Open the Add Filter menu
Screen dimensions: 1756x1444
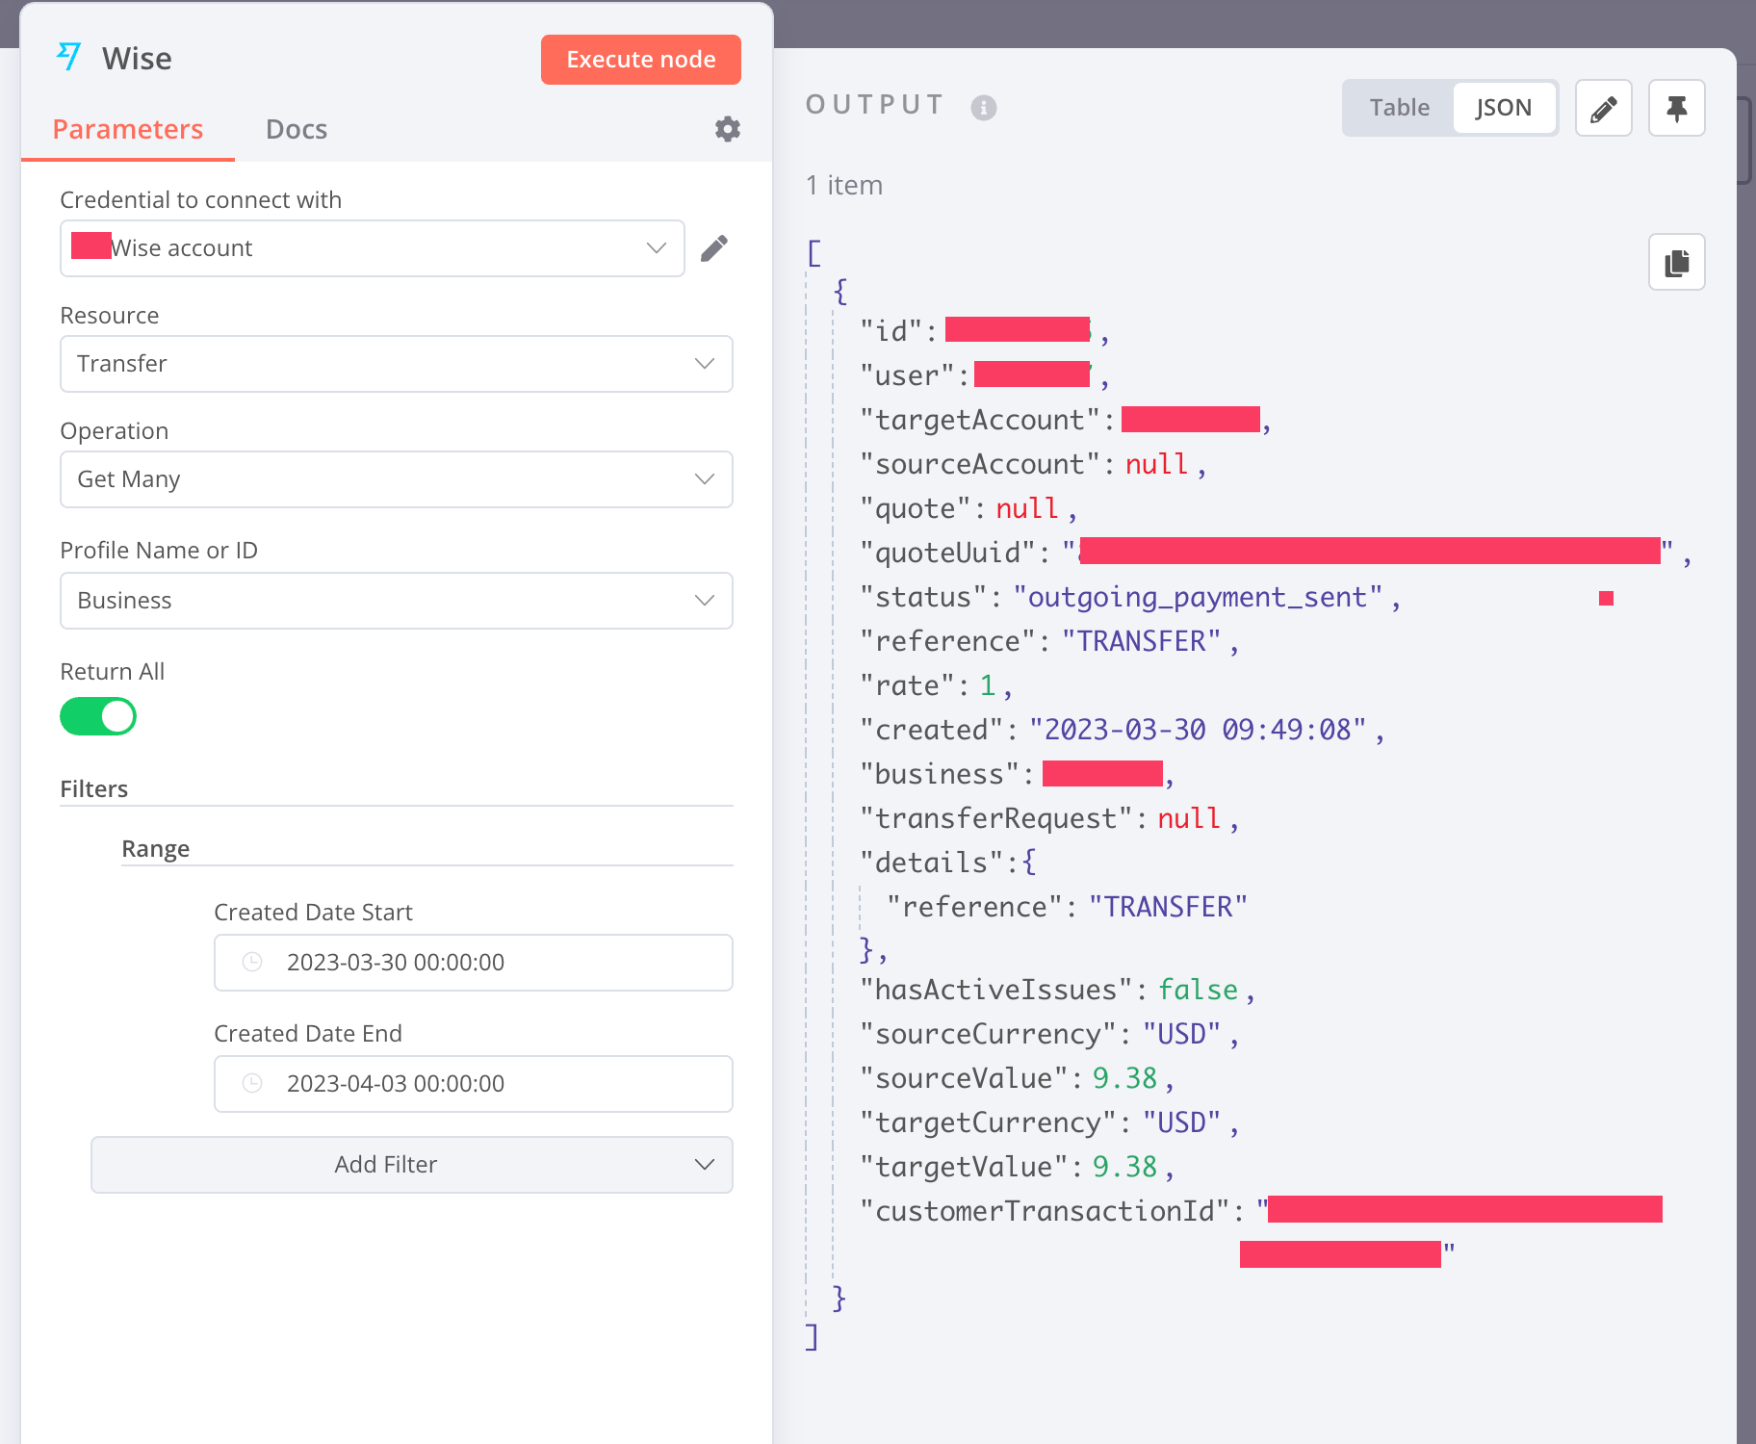411,1165
